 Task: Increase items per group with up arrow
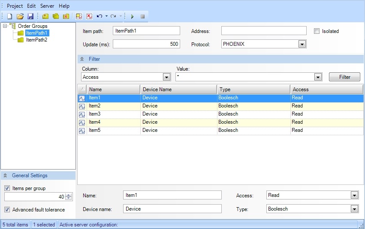coord(69,195)
